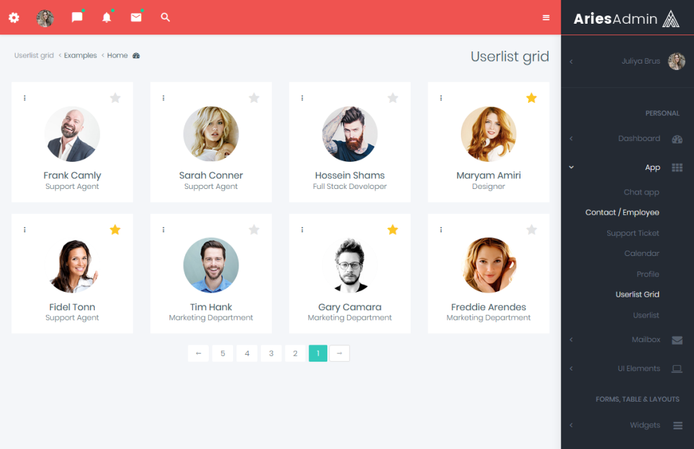This screenshot has width=694, height=449.
Task: Open Hossein Shams profile photo
Action: click(350, 134)
